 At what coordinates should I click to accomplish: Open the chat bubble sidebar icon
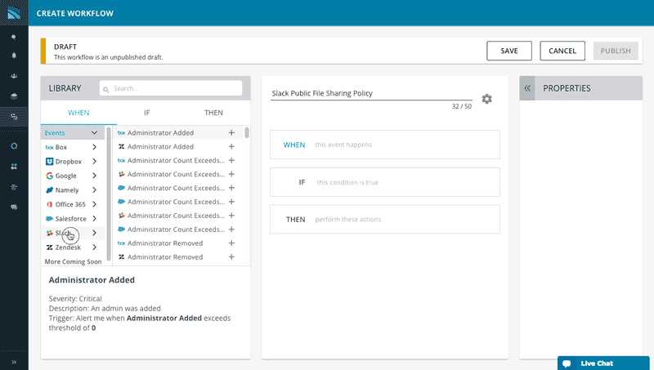14,207
